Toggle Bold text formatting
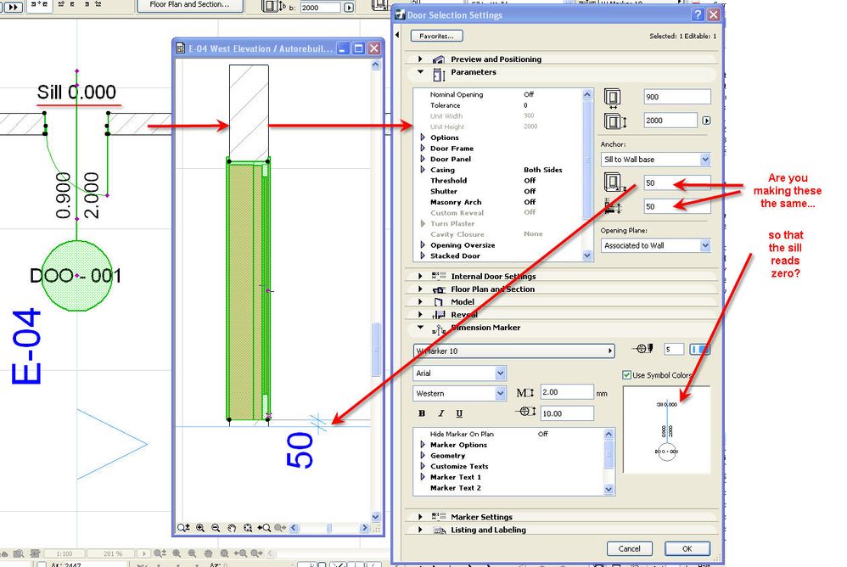The image size is (847, 567). (422, 413)
